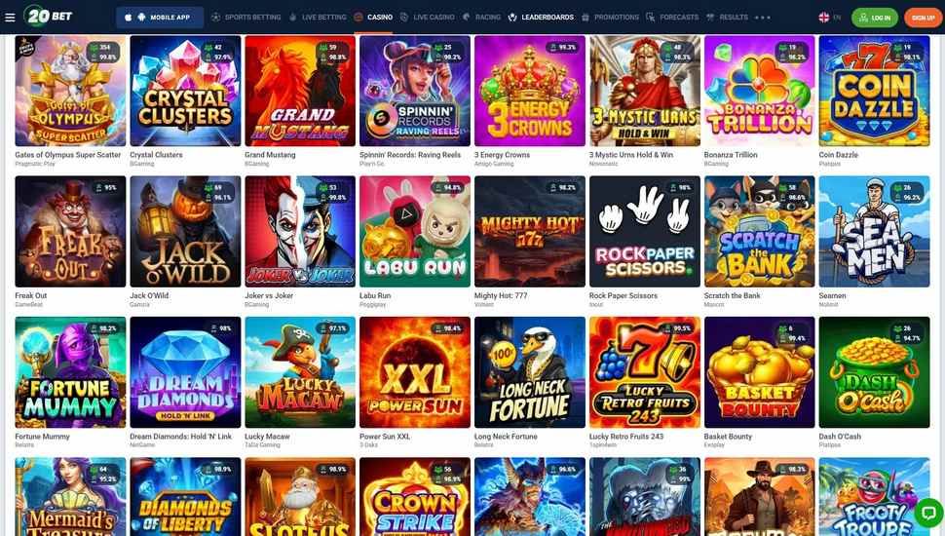Click the Leaderboards trophy icon
This screenshot has width=945, height=536.
coord(512,18)
